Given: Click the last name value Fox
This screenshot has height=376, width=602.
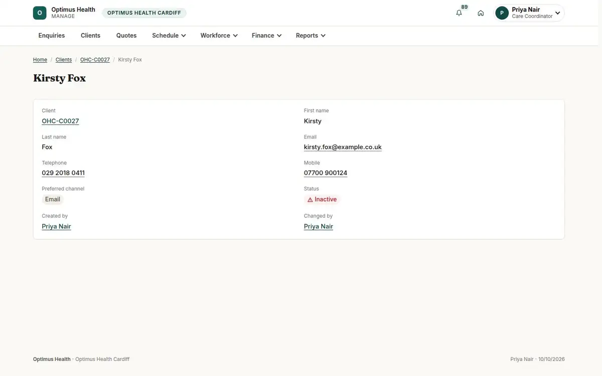Looking at the screenshot, I should tap(47, 147).
